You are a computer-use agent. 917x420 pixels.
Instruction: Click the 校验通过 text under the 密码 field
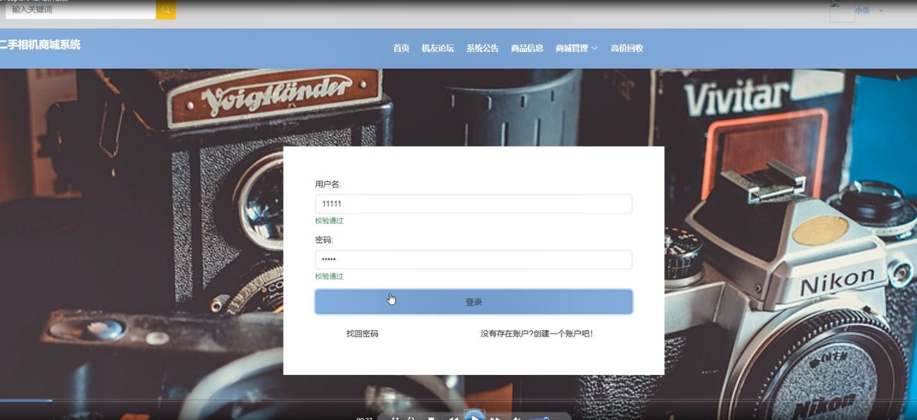point(329,277)
